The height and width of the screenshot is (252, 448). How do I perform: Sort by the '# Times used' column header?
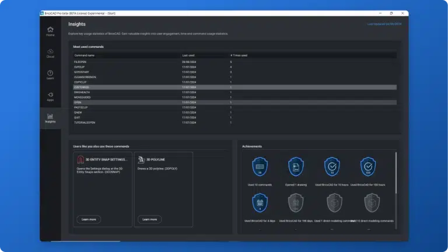(239, 55)
